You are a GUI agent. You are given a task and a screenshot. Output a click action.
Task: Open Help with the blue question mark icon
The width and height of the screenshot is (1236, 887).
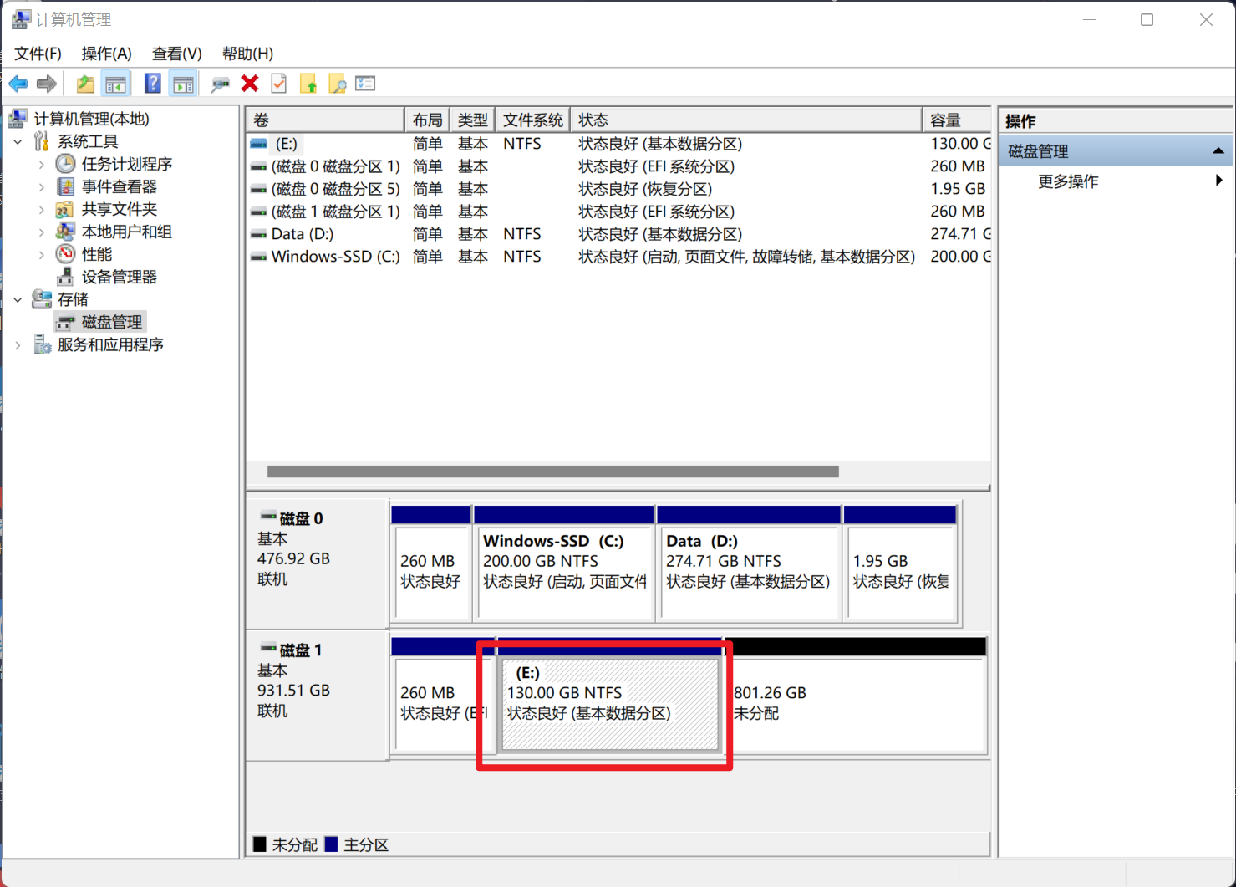pyautogui.click(x=152, y=84)
